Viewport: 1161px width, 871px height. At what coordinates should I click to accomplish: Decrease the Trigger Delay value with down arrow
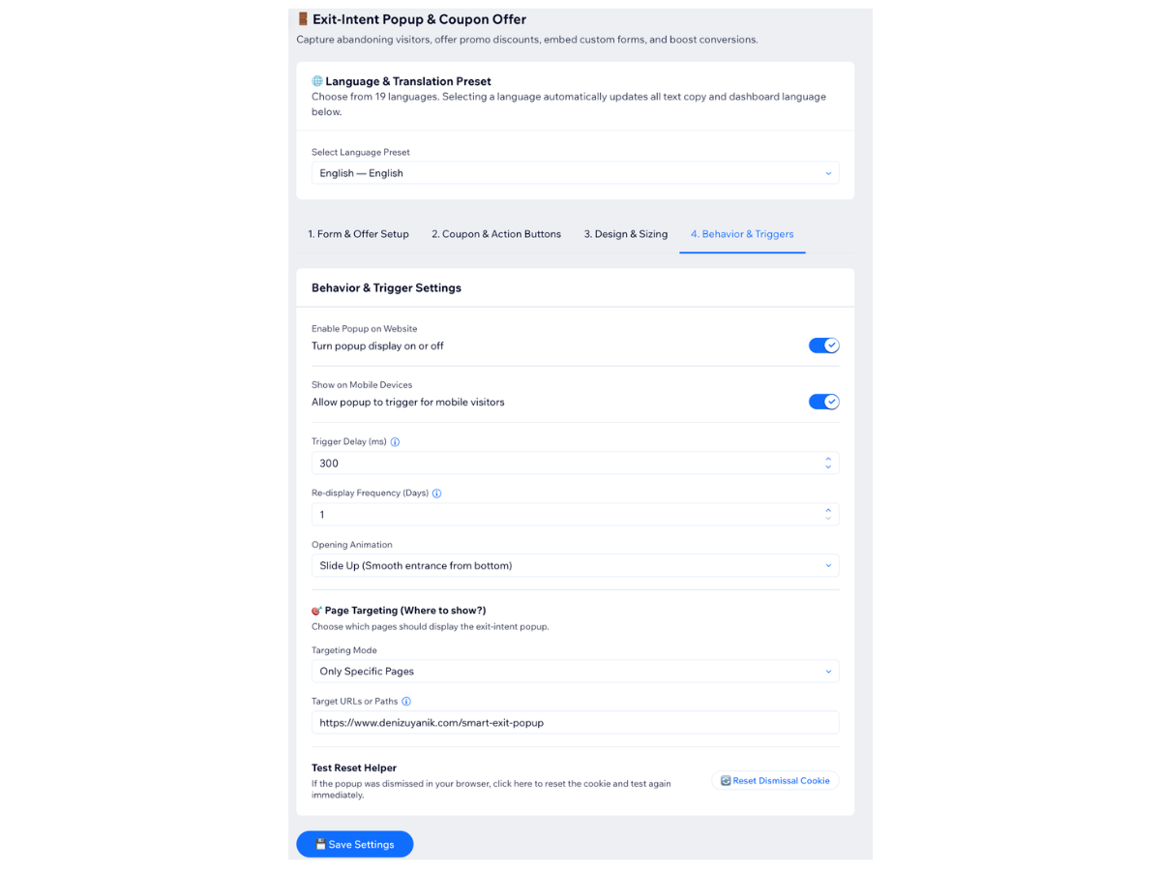(x=828, y=467)
